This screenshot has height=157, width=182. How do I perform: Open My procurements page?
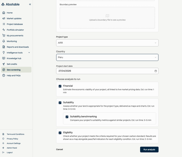click(x=16, y=35)
